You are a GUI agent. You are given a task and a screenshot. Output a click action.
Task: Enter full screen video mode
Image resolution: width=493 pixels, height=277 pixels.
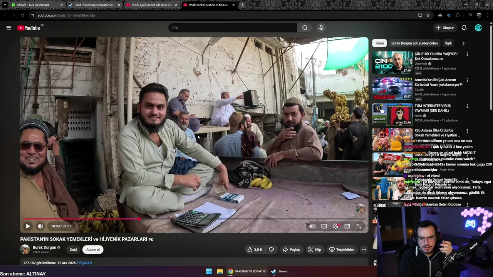[359, 226]
